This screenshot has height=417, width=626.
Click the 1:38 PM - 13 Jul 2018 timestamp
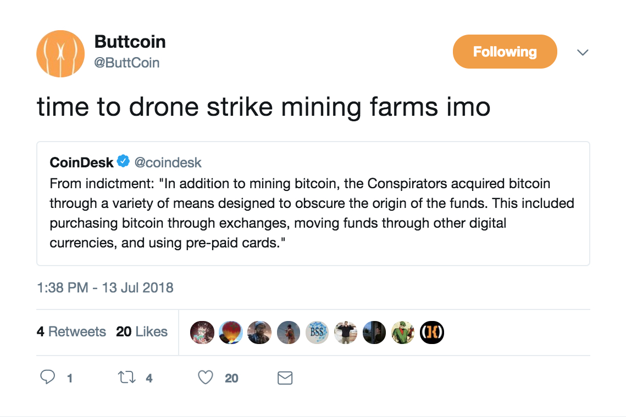click(105, 288)
